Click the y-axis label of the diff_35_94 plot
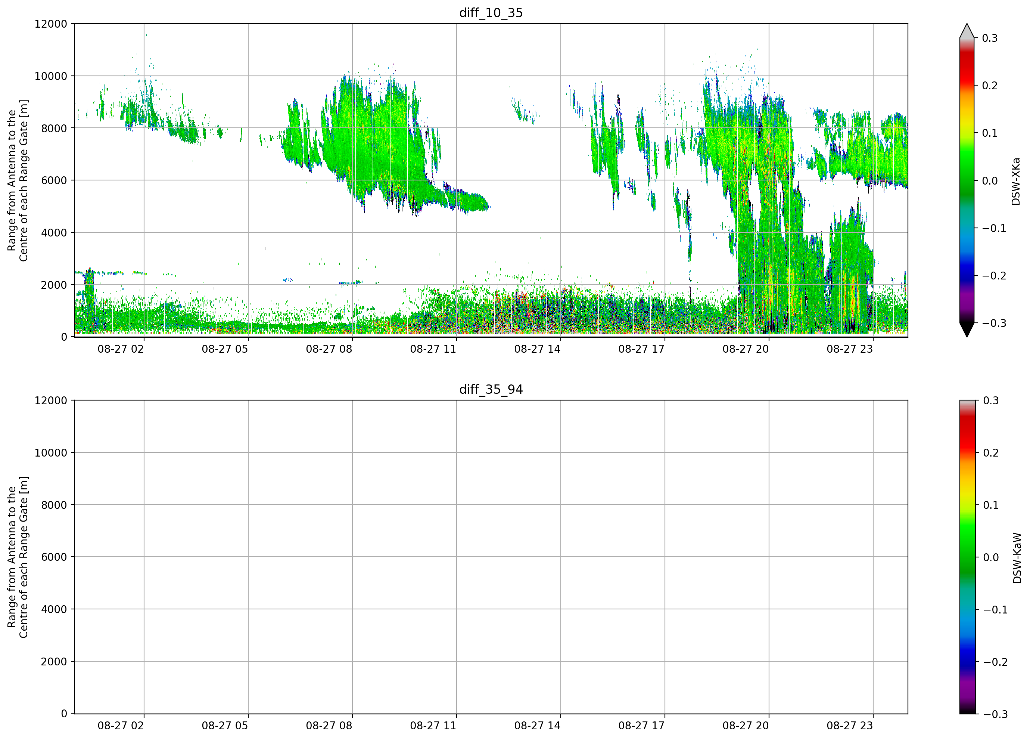1030x739 pixels. click(18, 557)
